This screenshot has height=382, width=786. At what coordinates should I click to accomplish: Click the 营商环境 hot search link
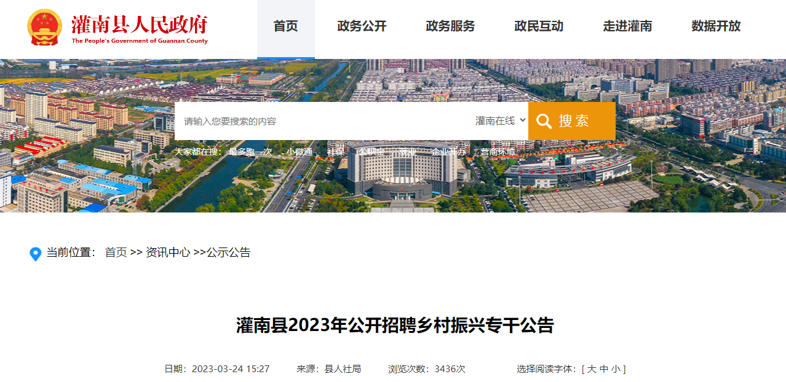pyautogui.click(x=498, y=152)
